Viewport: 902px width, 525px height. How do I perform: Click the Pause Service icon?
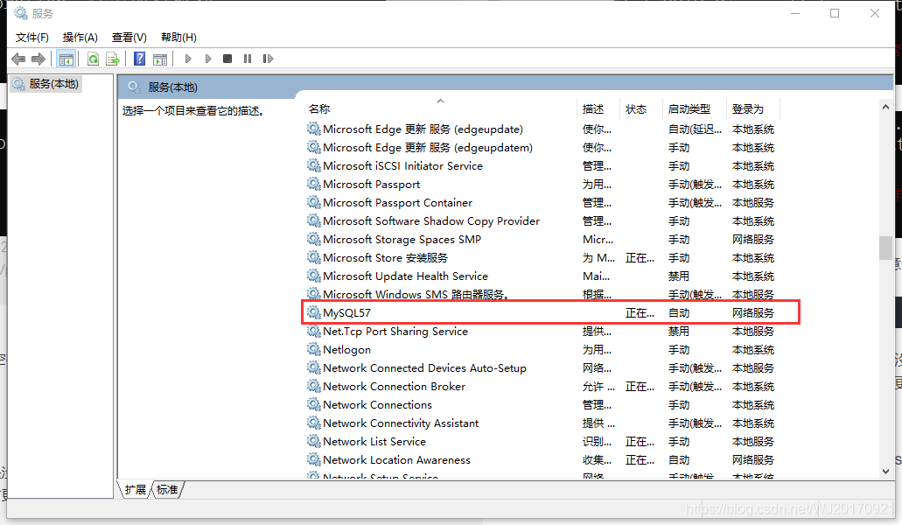click(248, 59)
